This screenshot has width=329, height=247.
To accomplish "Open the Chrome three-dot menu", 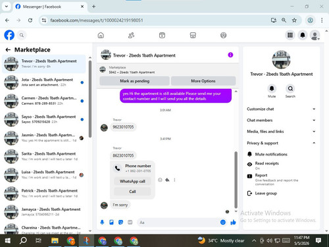I will point(322,20).
